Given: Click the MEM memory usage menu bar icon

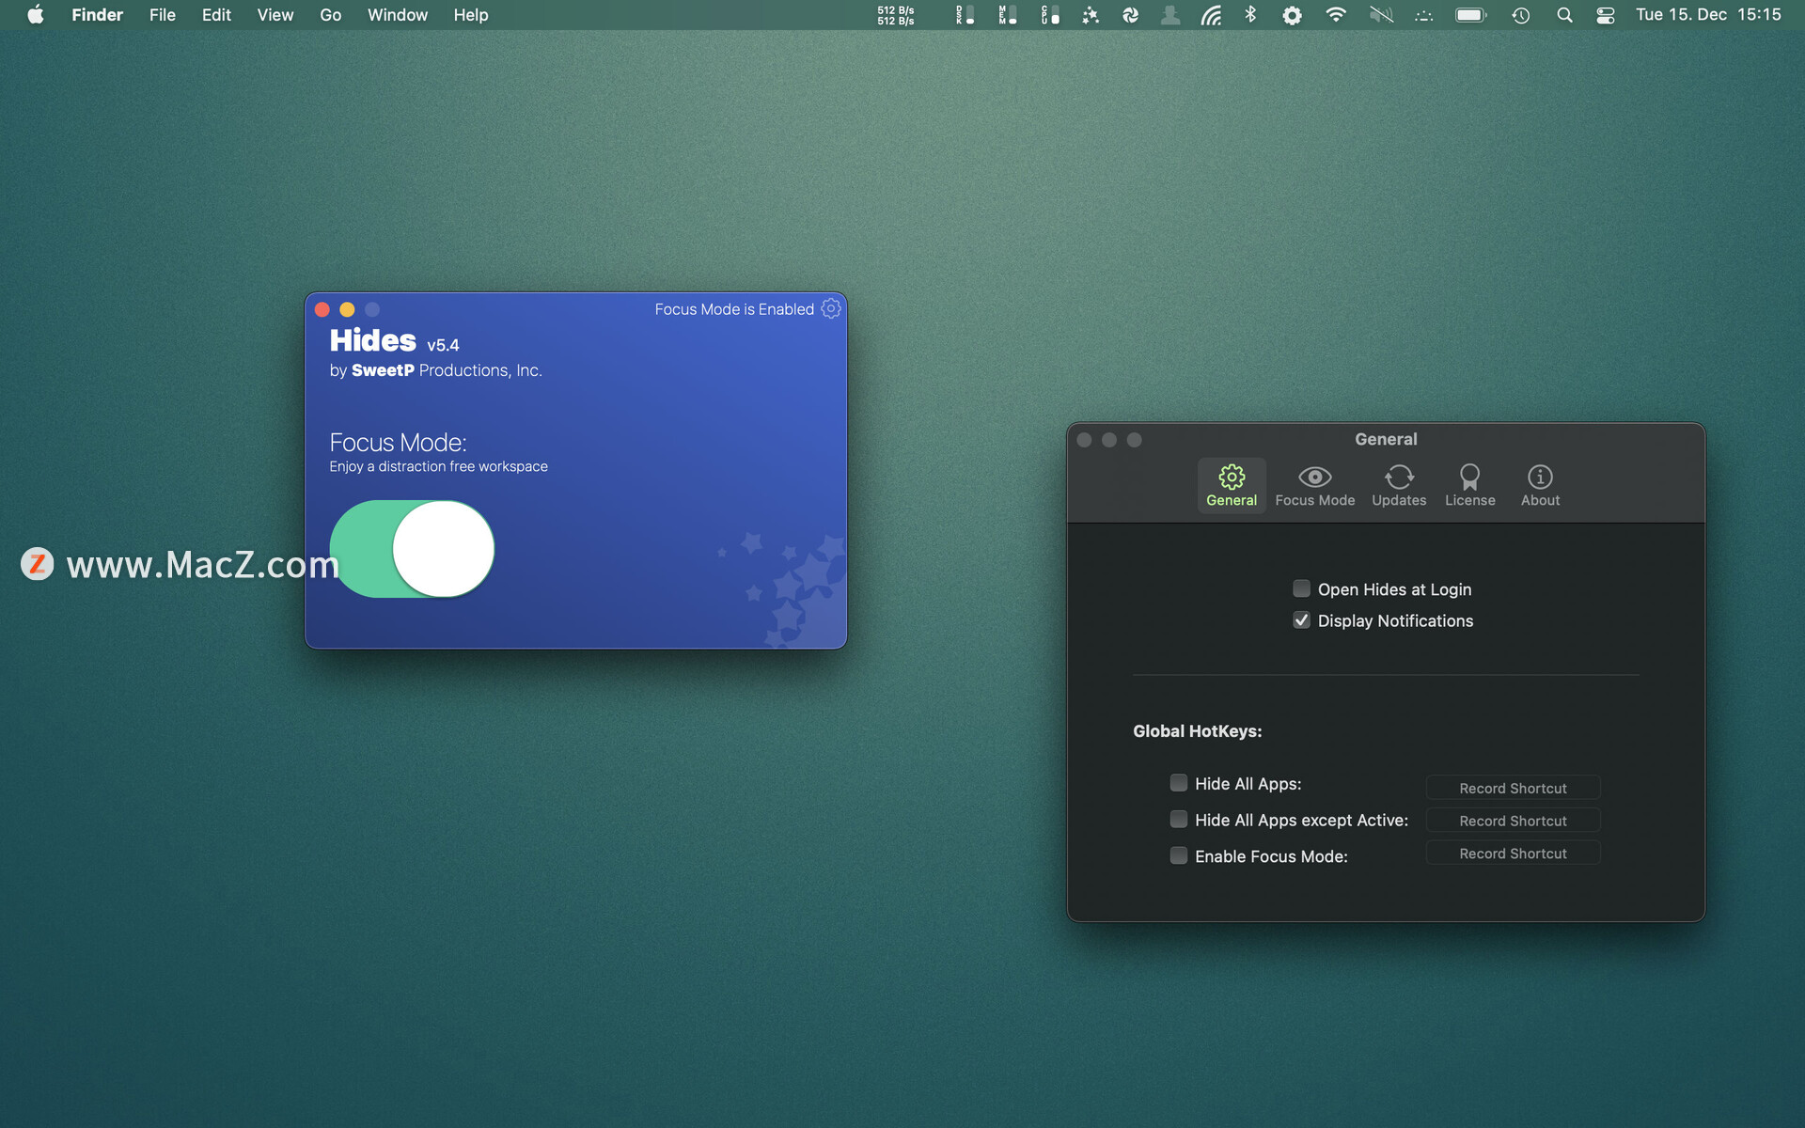Looking at the screenshot, I should 1008,15.
